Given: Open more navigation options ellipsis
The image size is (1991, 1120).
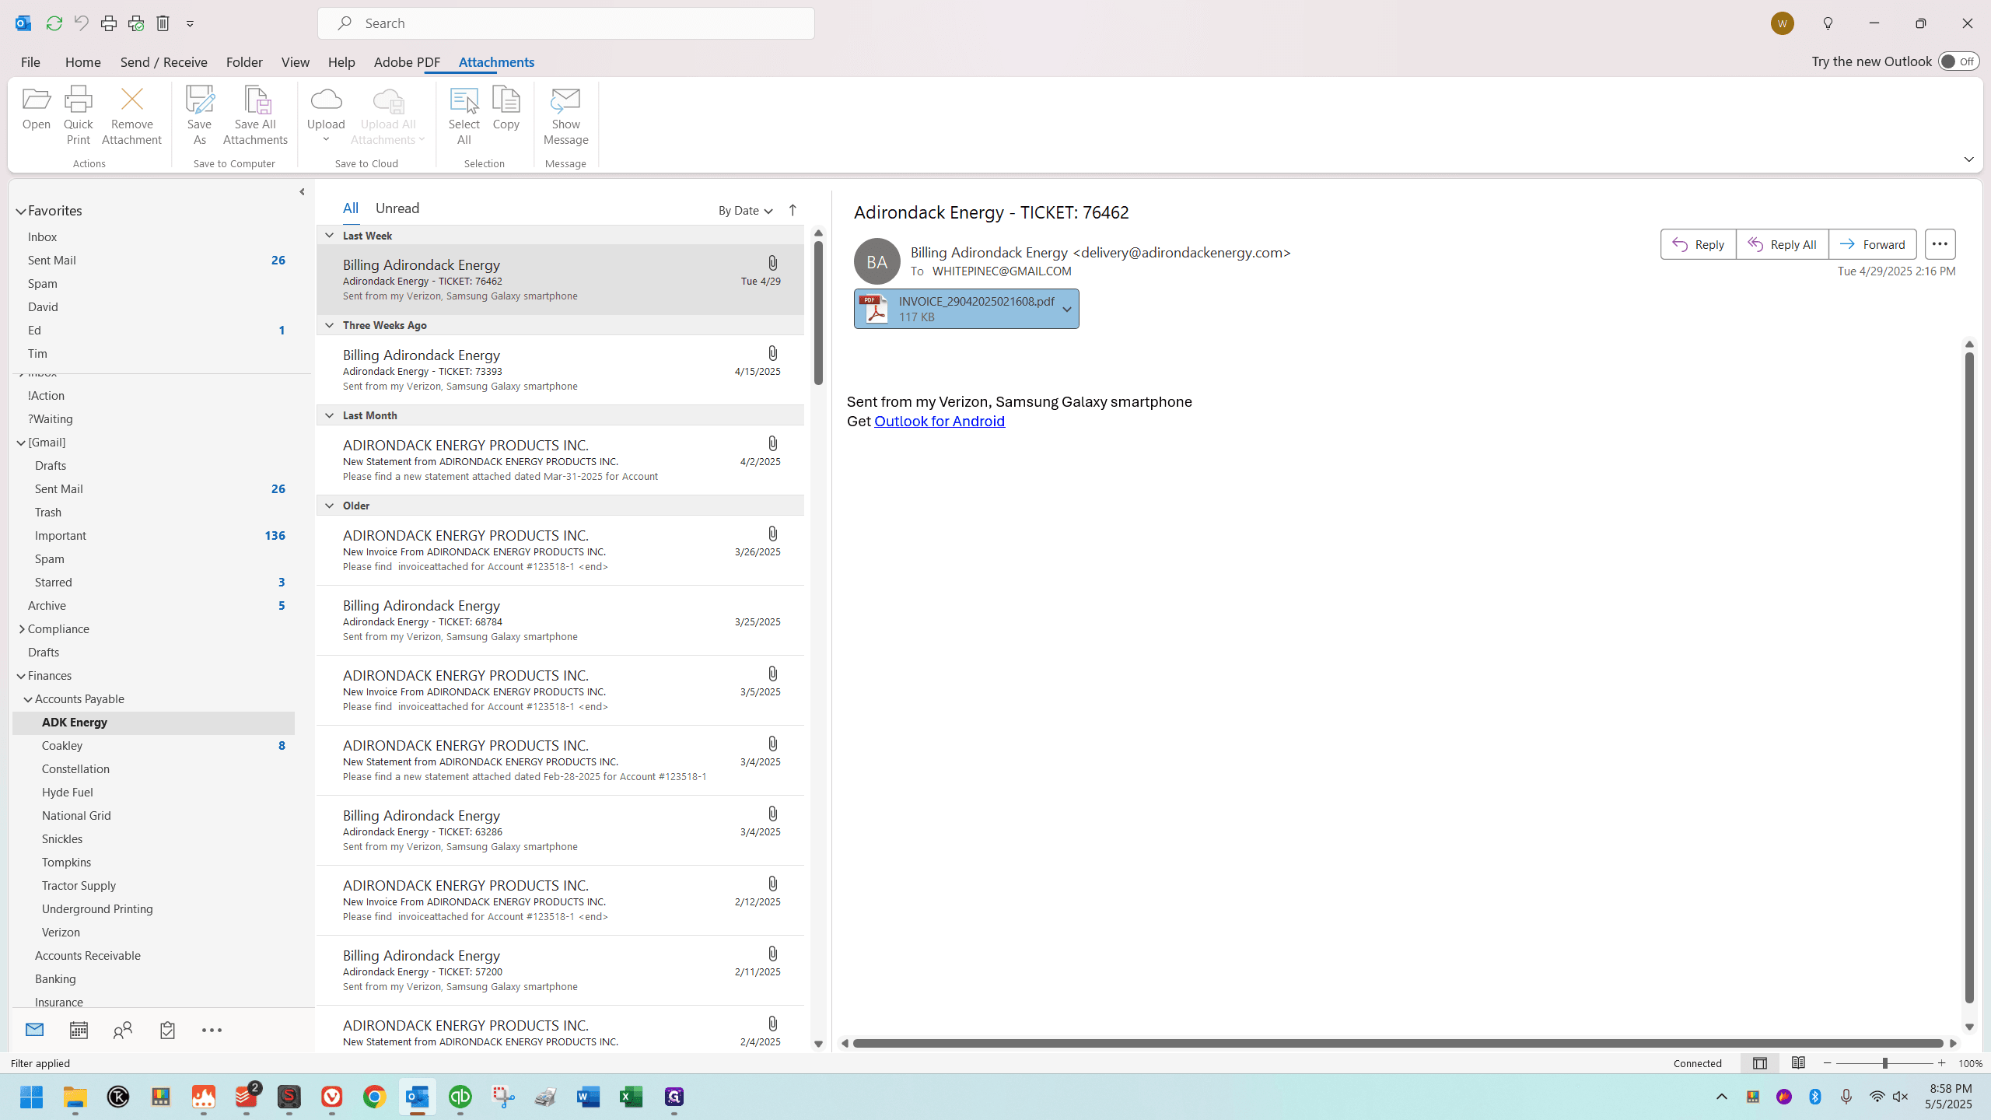Looking at the screenshot, I should point(212,1030).
